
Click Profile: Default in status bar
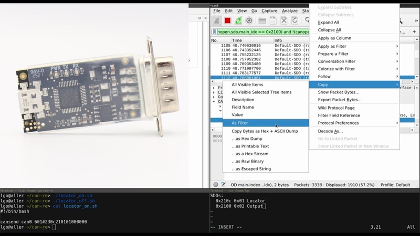pyautogui.click(x=395, y=185)
